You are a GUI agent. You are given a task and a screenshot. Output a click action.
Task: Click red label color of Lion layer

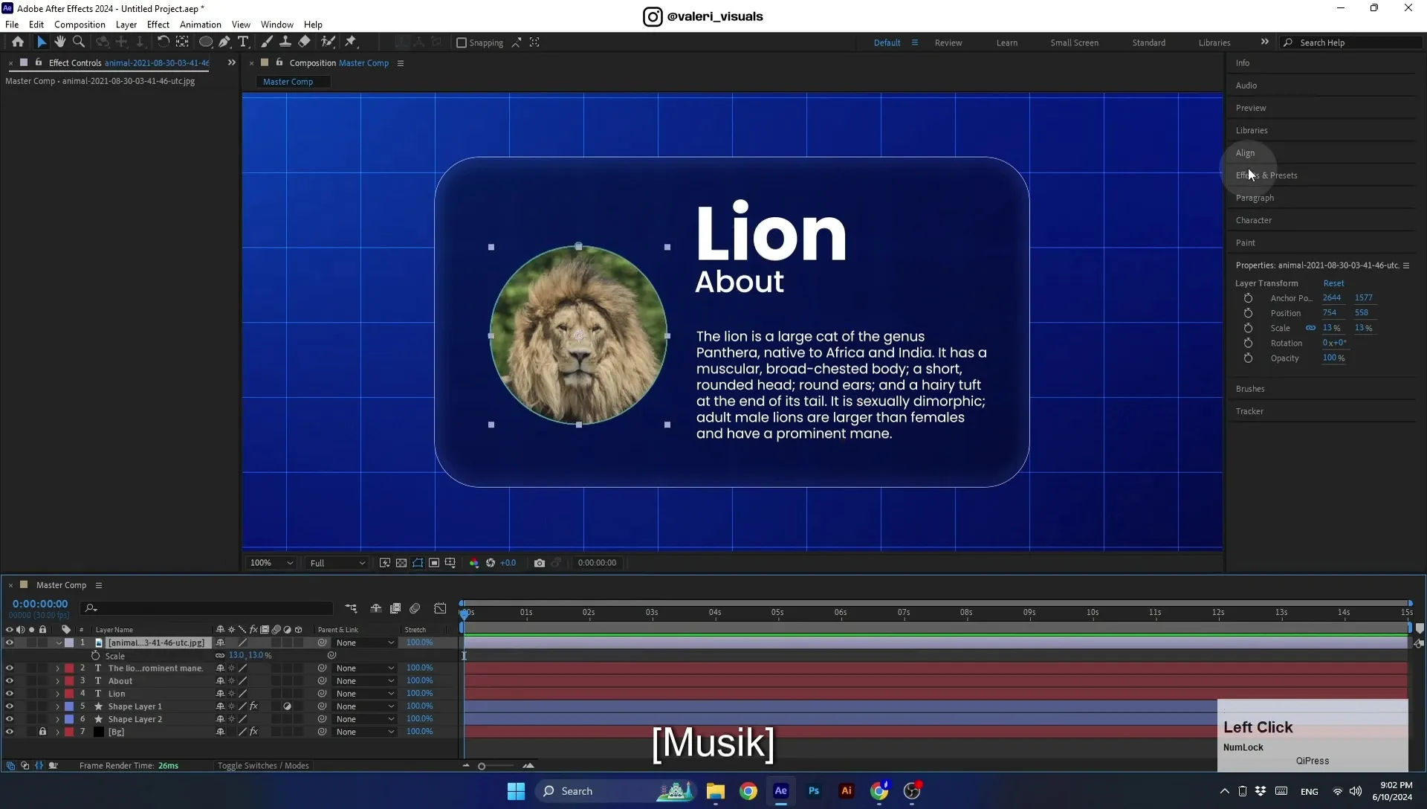point(69,694)
